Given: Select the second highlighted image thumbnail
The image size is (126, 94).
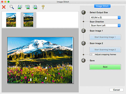Looking at the screenshot, I should (x=28, y=20).
